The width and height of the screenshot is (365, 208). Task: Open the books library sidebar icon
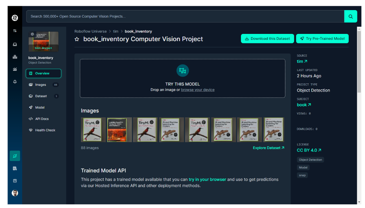(15, 168)
